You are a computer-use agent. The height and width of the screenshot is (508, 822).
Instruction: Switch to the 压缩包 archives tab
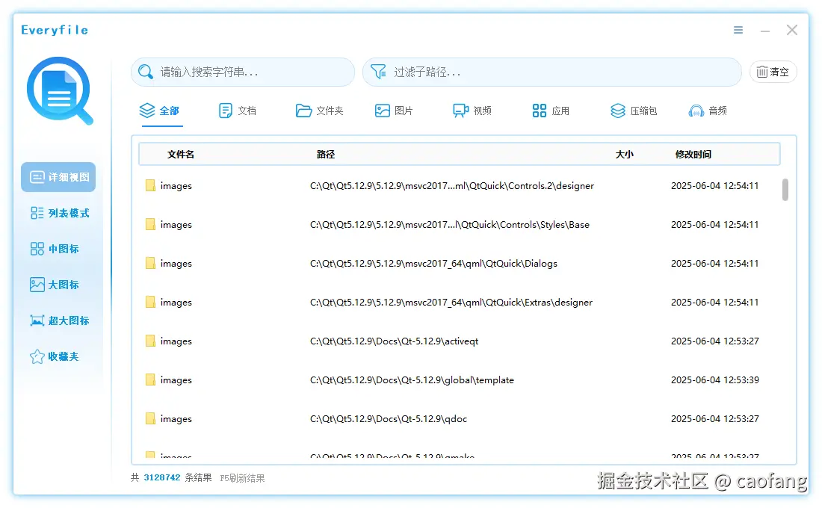633,110
